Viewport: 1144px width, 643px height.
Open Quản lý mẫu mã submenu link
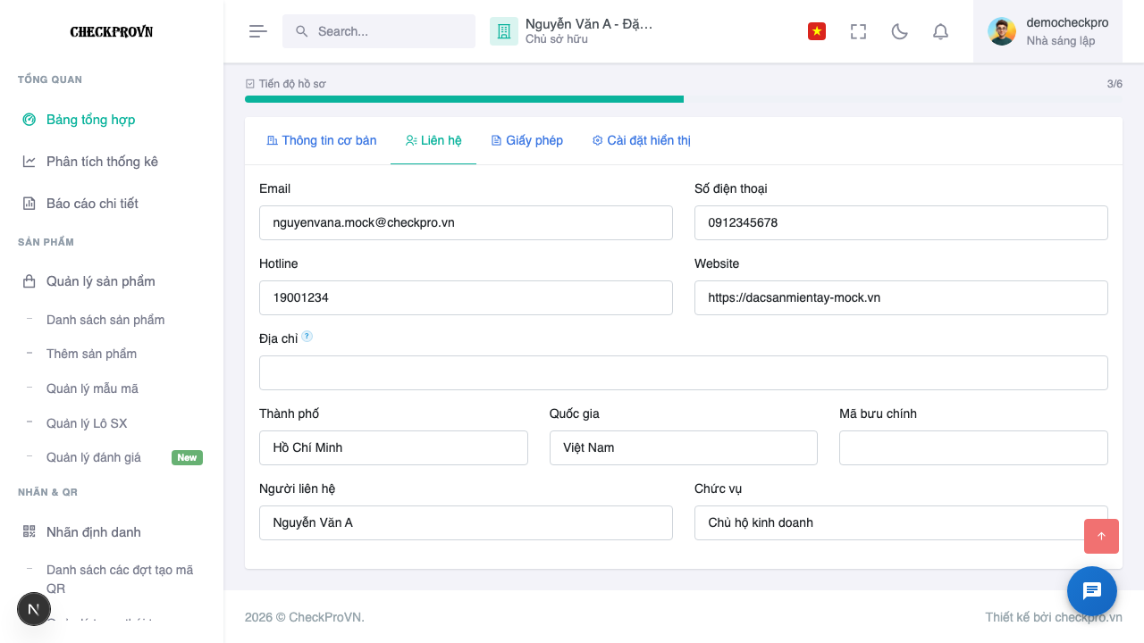tap(92, 388)
